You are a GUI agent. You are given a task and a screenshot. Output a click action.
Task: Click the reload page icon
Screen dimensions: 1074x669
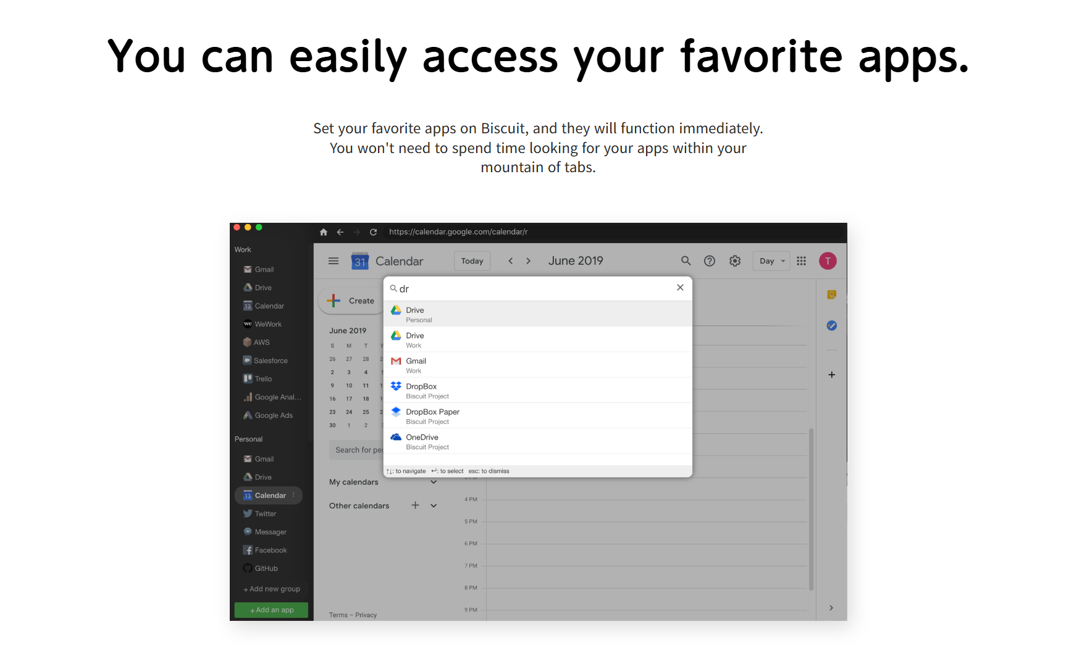(373, 232)
